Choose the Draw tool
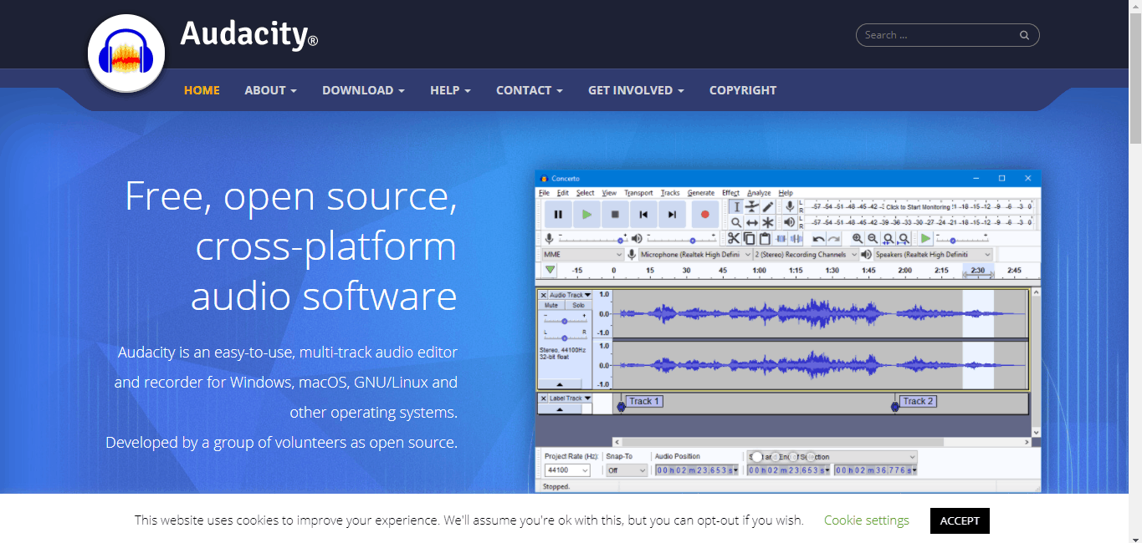The image size is (1142, 543). pyautogui.click(x=767, y=207)
